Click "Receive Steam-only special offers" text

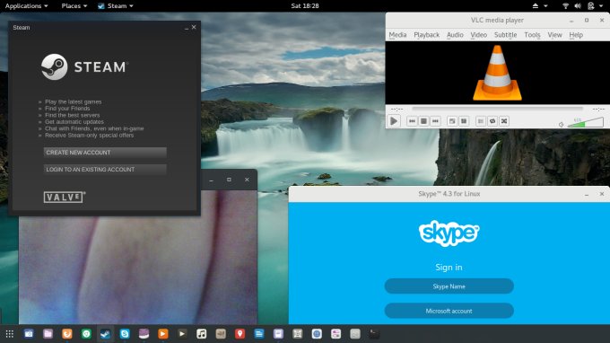coord(89,135)
